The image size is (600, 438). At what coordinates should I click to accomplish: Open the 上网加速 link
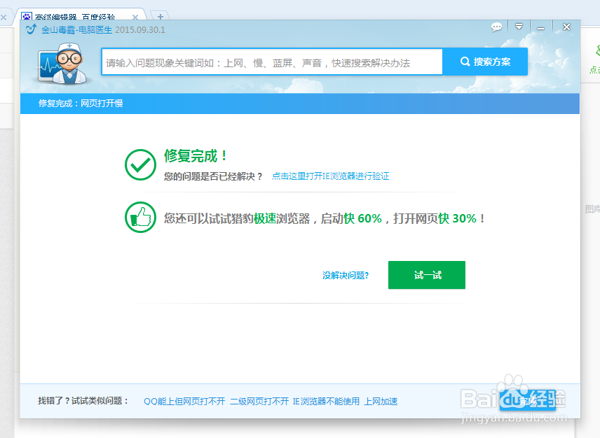[381, 402]
